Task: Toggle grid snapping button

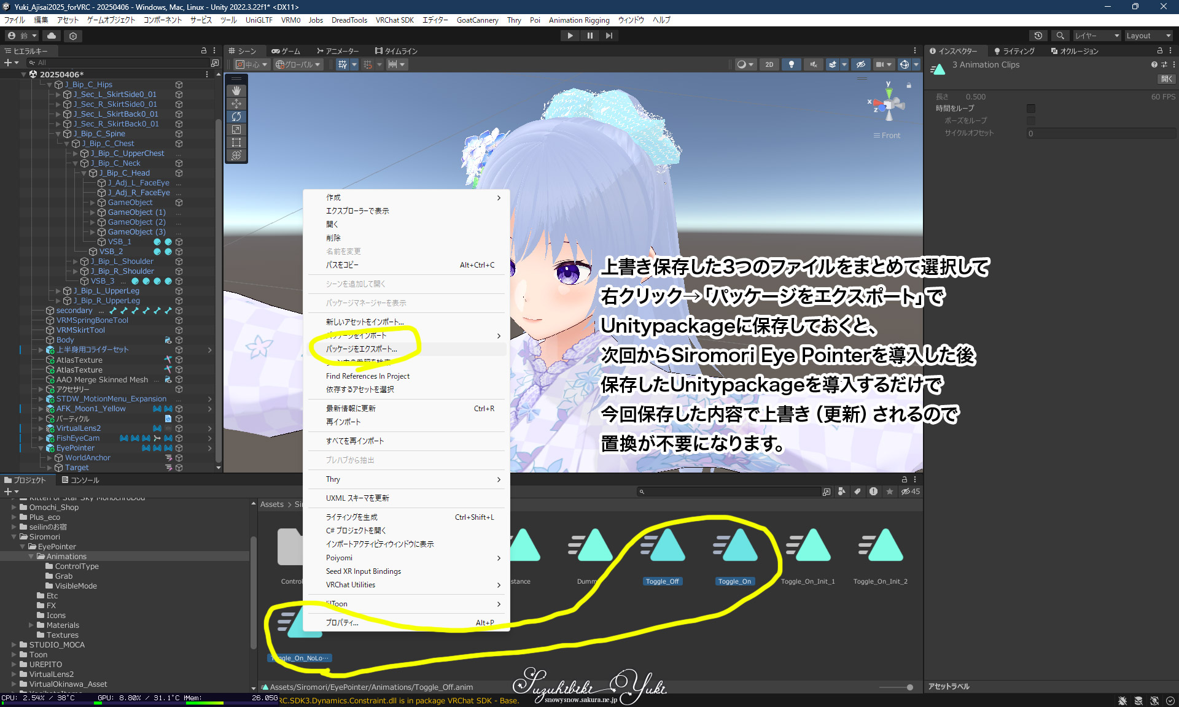Action: pyautogui.click(x=368, y=64)
